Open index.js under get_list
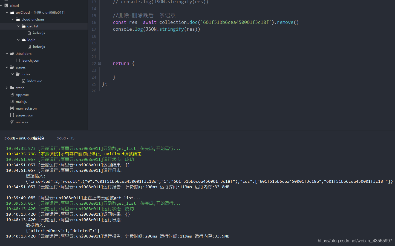The height and width of the screenshot is (246, 395). [39, 33]
